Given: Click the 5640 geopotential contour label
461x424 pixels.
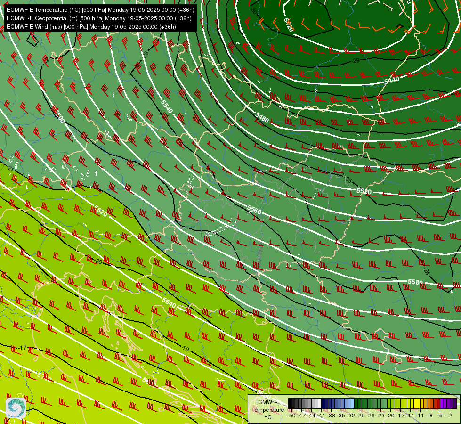Looking at the screenshot, I should point(169,302).
